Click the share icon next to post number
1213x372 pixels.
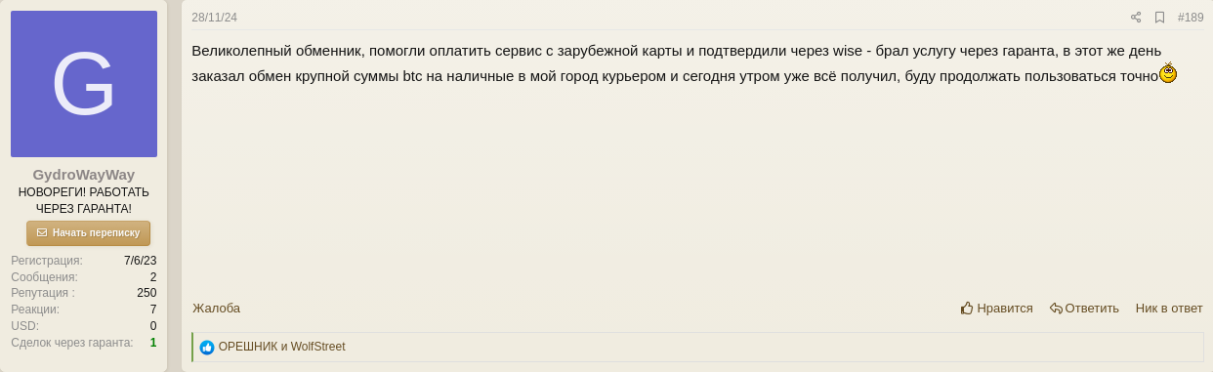1136,18
